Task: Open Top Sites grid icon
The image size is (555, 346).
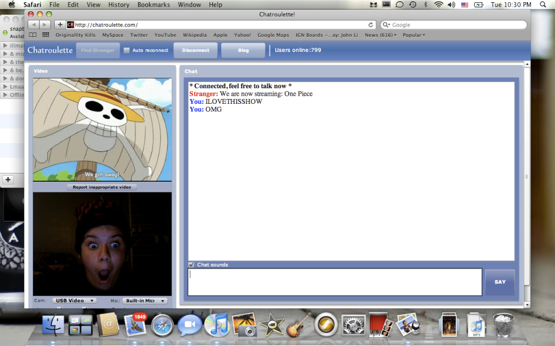Action: (46, 35)
